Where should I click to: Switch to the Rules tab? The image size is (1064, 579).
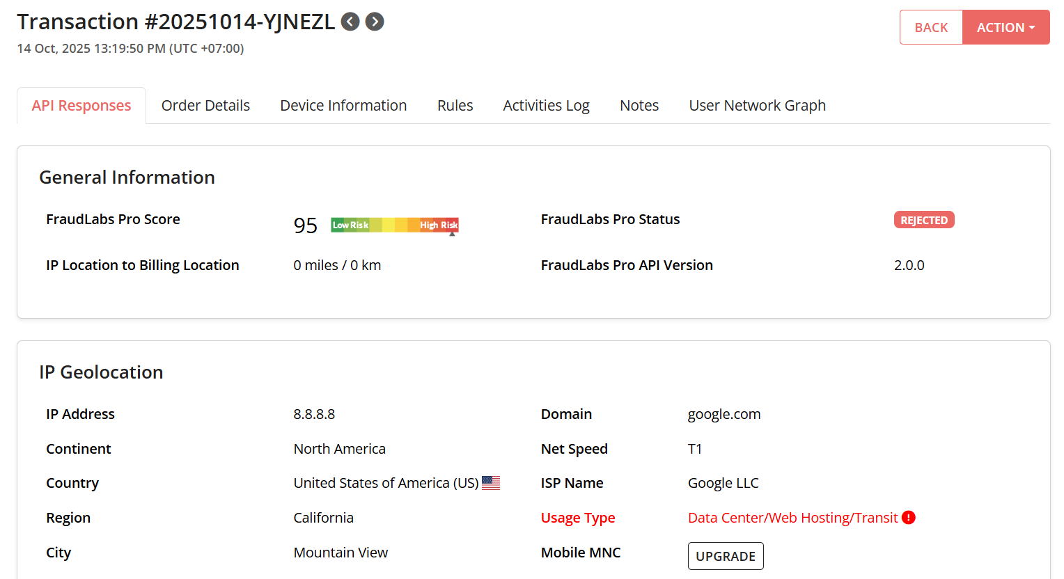[455, 106]
